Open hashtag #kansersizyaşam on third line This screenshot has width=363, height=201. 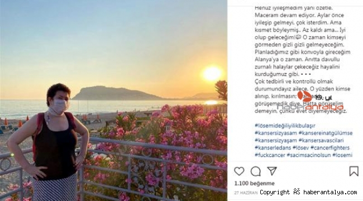[276, 141]
